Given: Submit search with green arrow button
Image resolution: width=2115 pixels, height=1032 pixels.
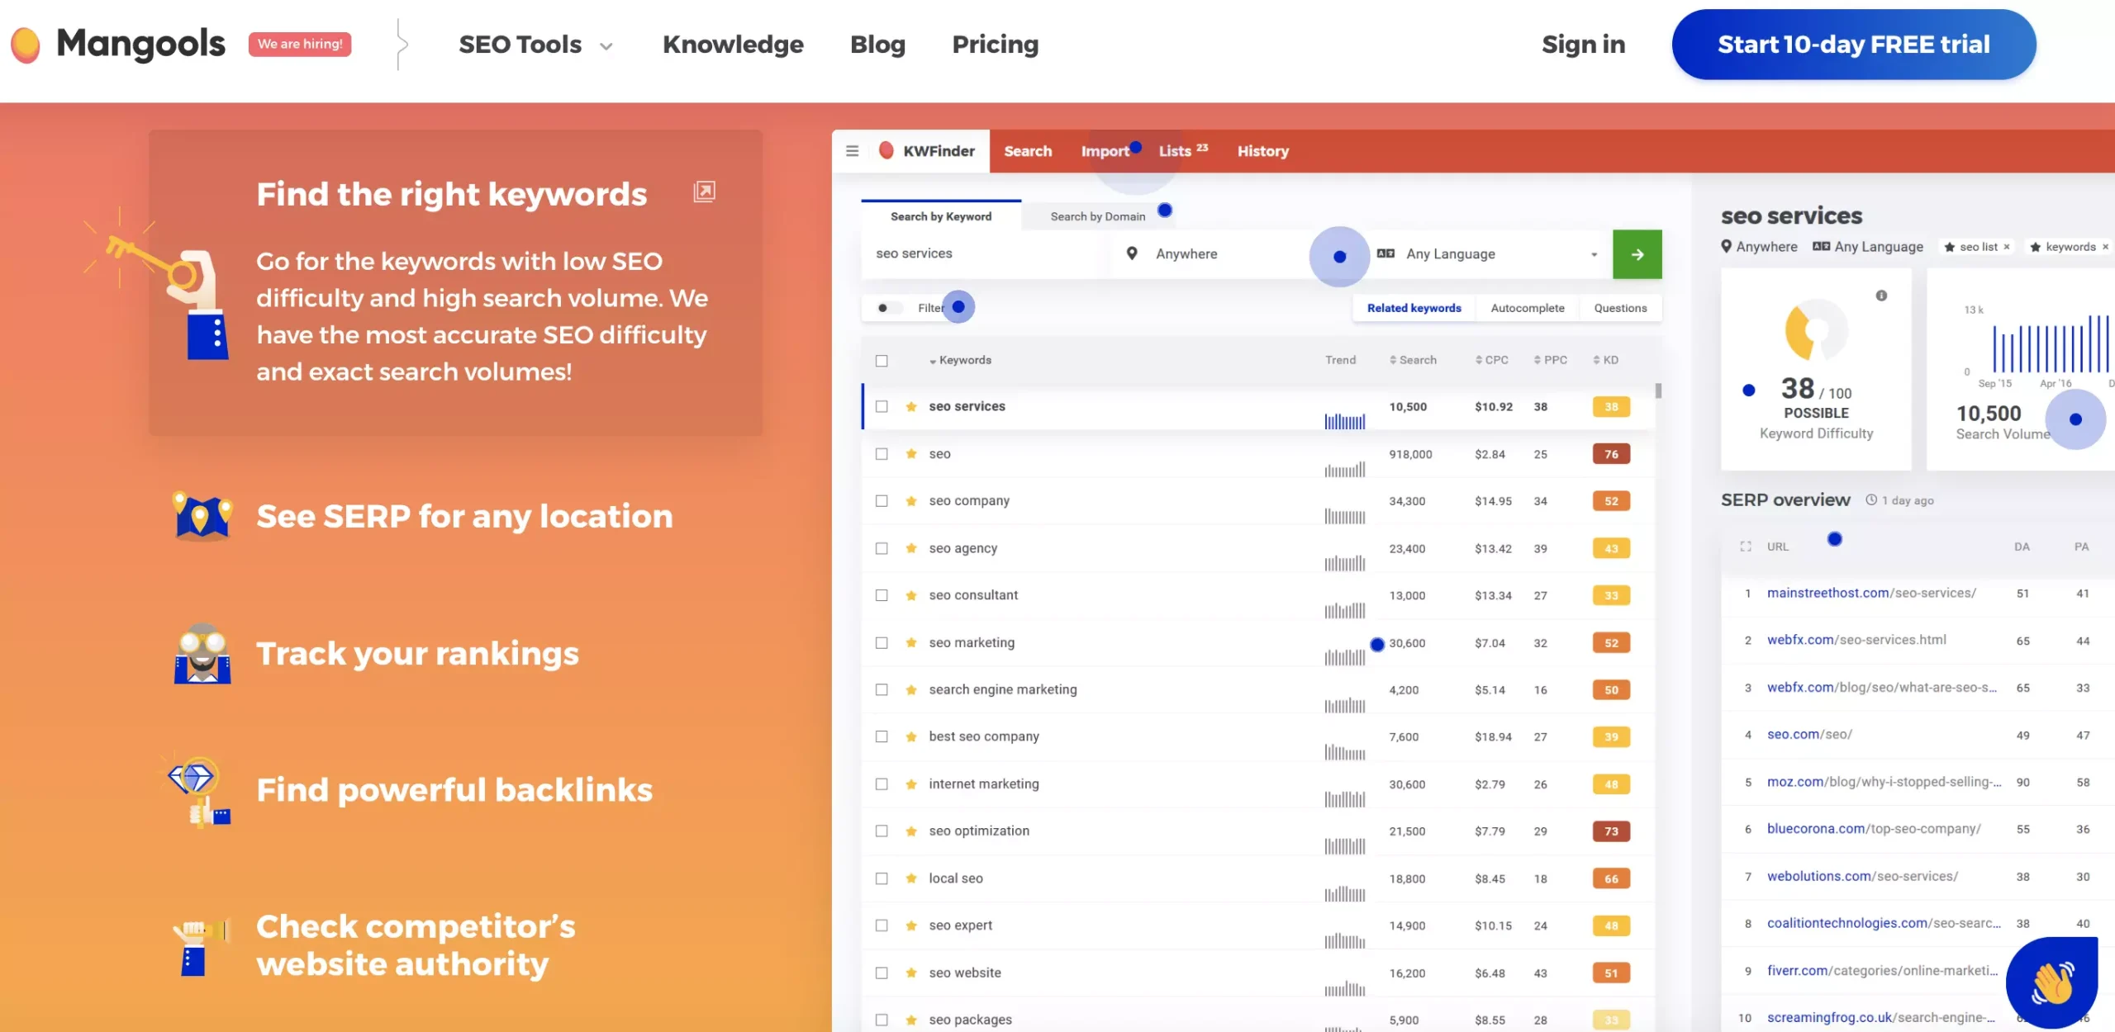Looking at the screenshot, I should click(1637, 254).
